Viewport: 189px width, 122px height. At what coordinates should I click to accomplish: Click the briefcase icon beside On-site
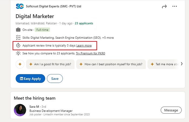[18, 29]
